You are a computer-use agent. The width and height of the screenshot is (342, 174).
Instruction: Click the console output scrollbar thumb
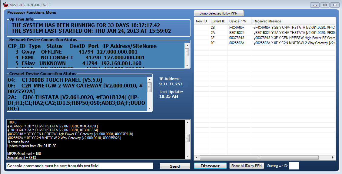(x=188, y=138)
